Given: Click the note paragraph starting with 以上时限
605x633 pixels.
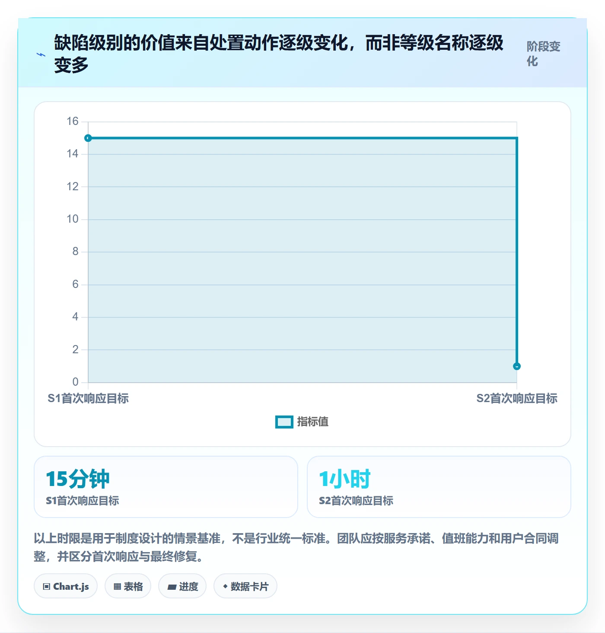Looking at the screenshot, I should click(x=296, y=547).
